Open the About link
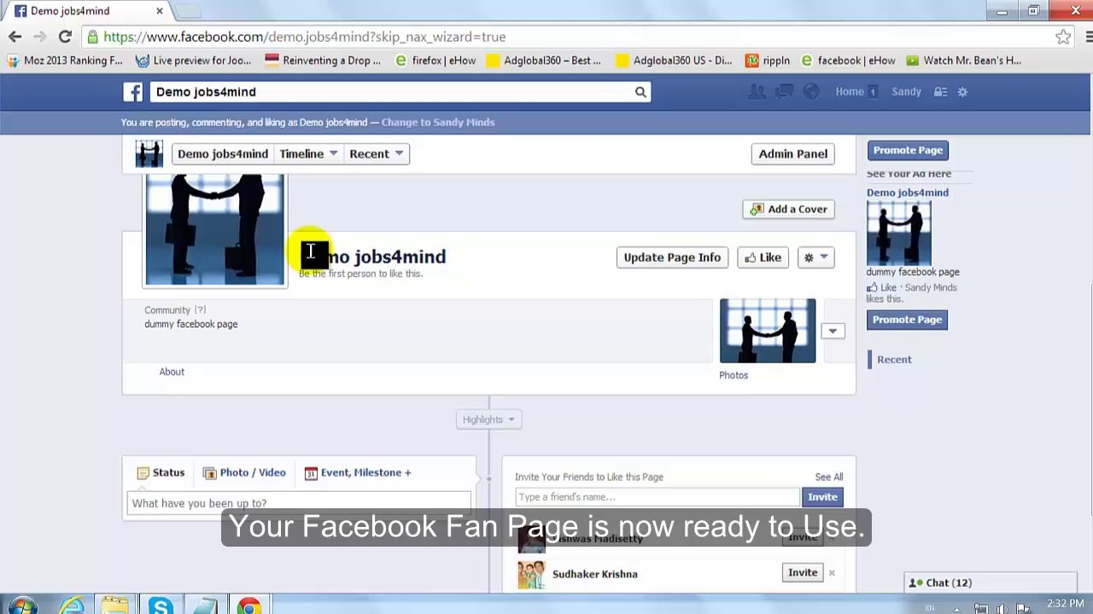 [x=172, y=372]
